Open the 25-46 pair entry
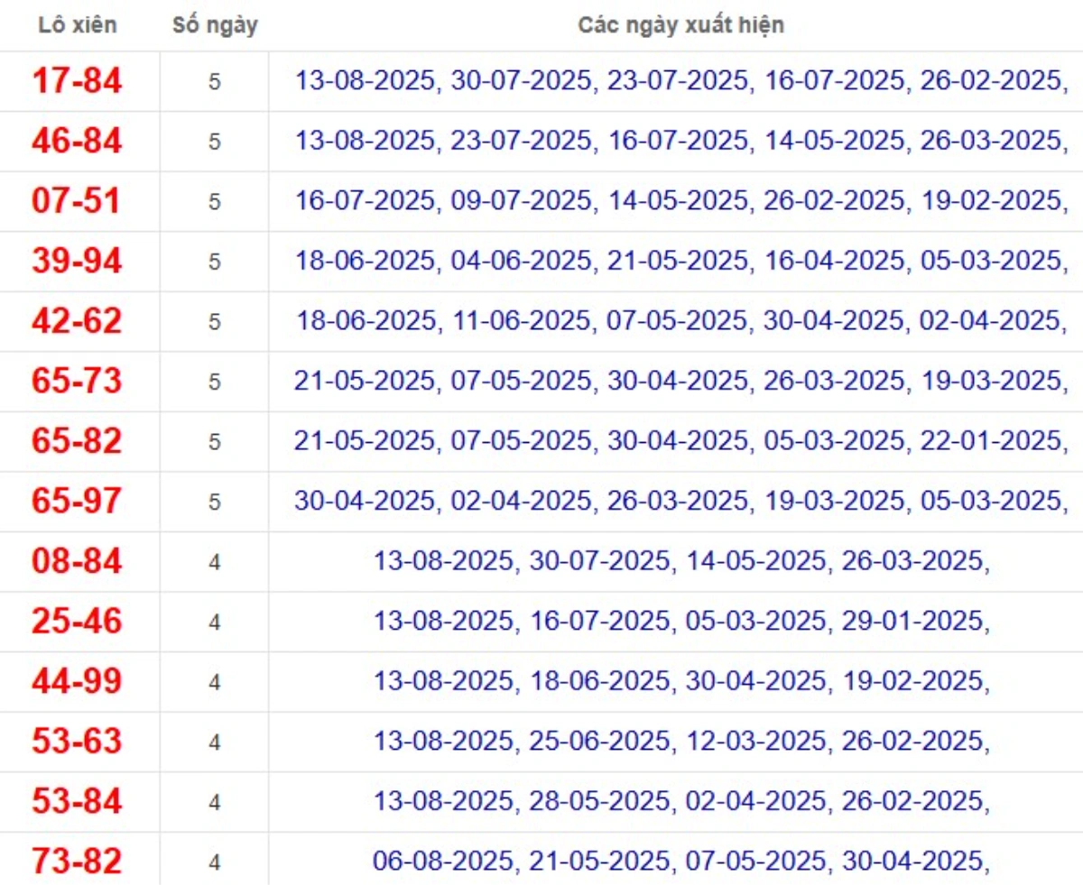 77,622
